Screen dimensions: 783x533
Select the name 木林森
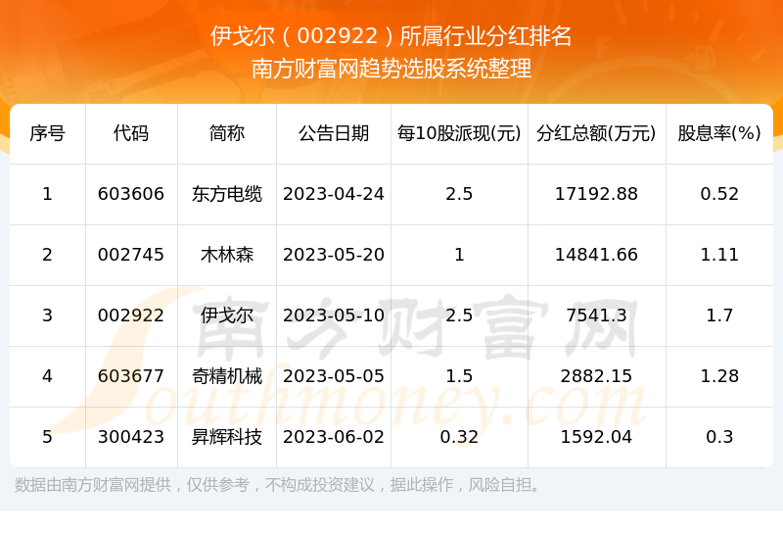point(227,255)
